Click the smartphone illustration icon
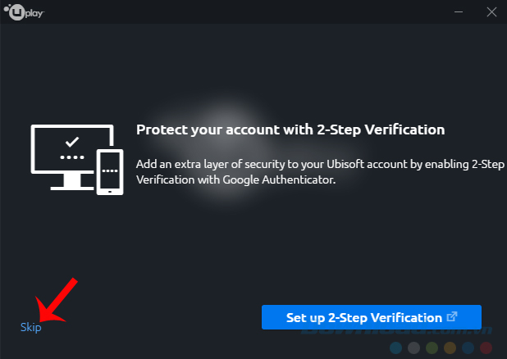 pyautogui.click(x=108, y=172)
